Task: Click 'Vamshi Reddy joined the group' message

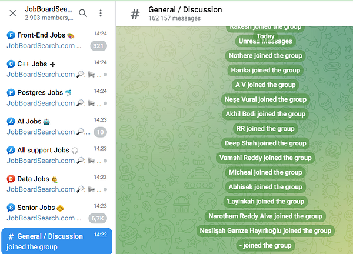Action: coord(265,158)
